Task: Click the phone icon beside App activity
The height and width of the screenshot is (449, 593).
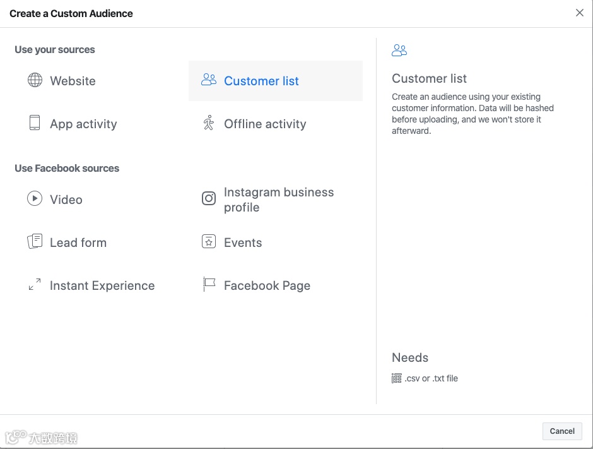Action: click(x=35, y=123)
